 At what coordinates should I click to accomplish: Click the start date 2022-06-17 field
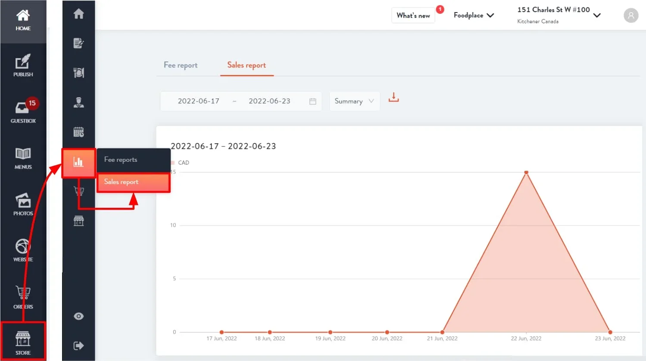(x=199, y=101)
